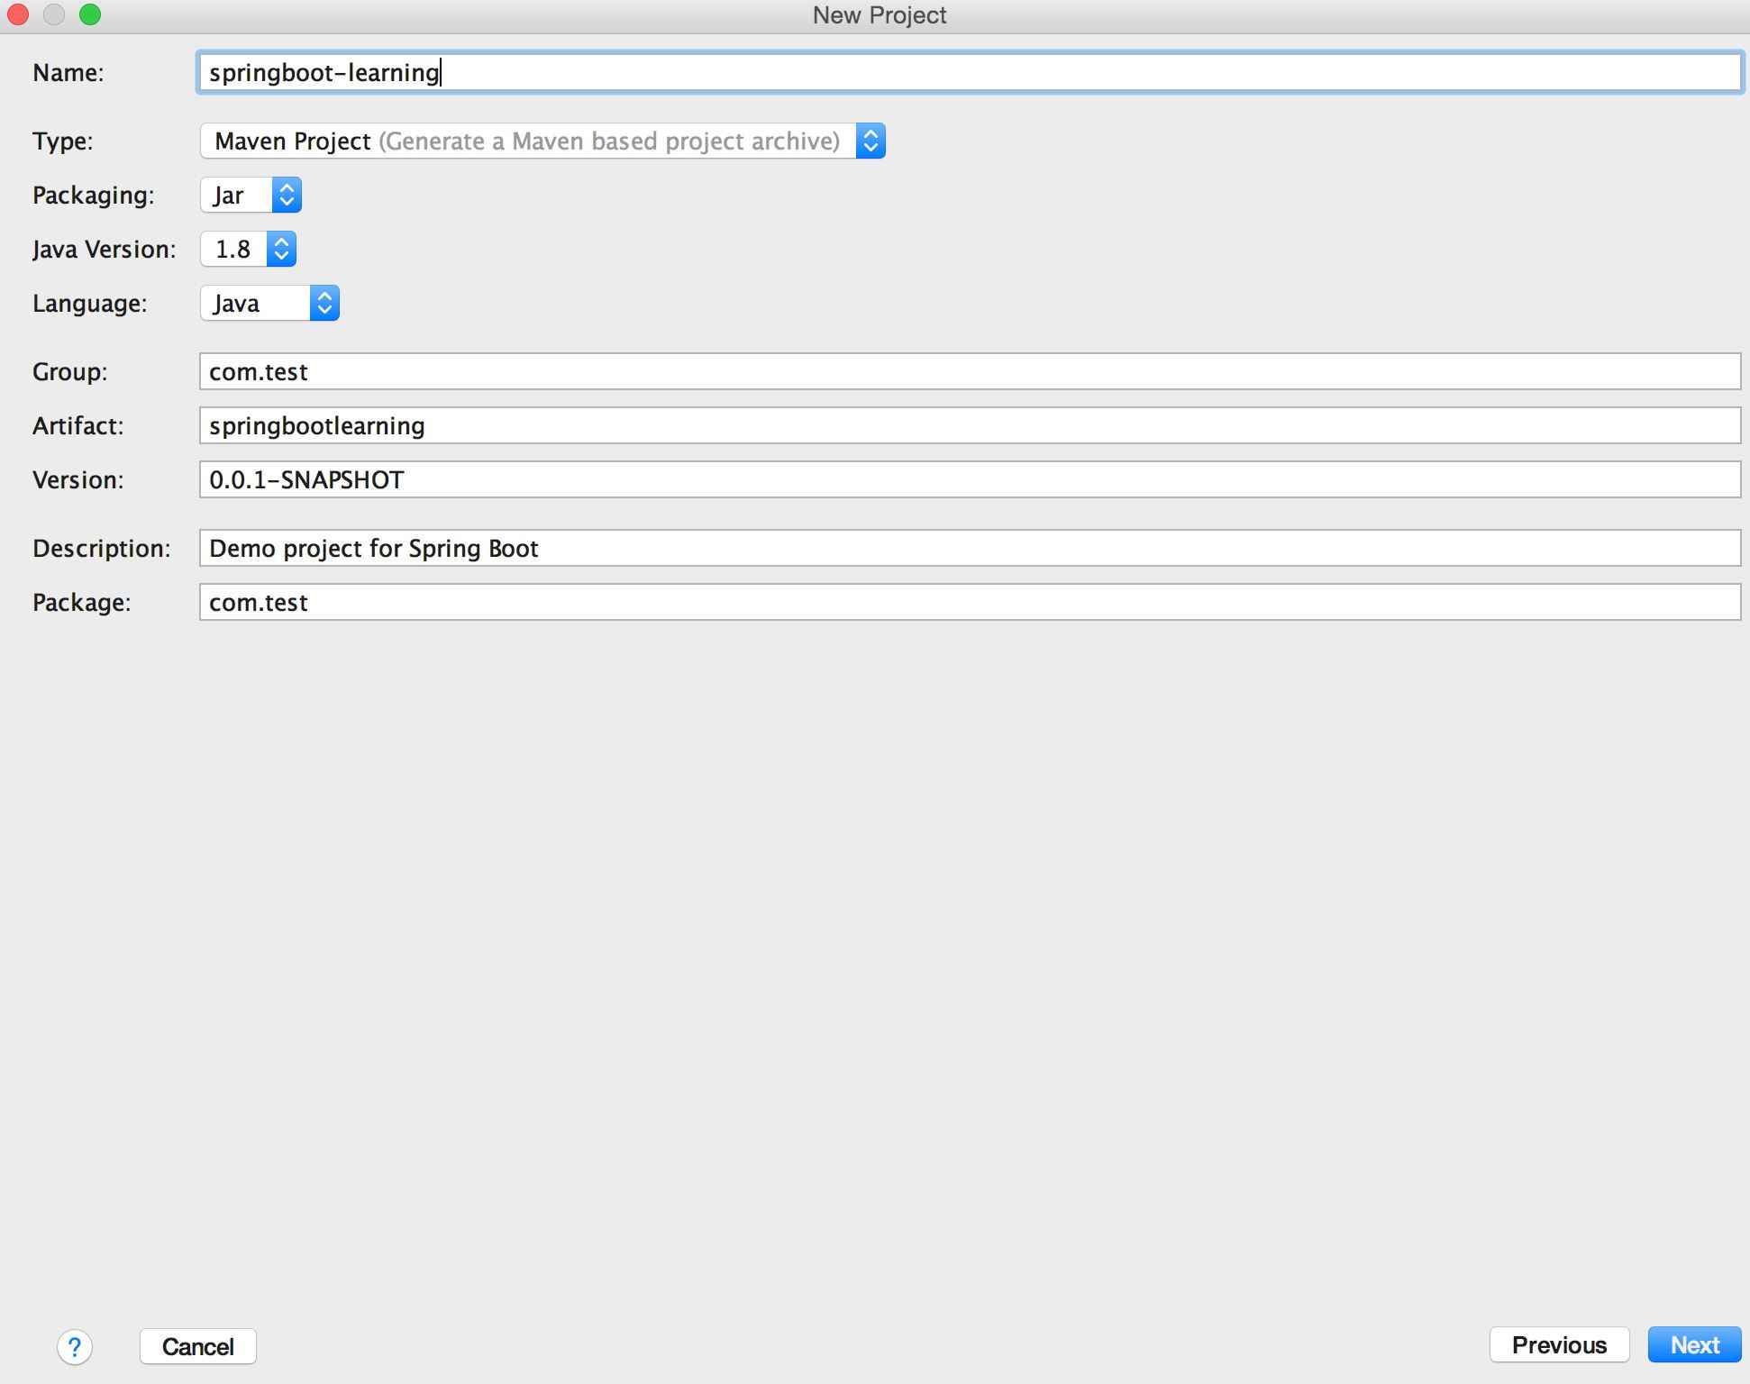Click the gray minimize window button
The image size is (1750, 1384).
click(54, 15)
